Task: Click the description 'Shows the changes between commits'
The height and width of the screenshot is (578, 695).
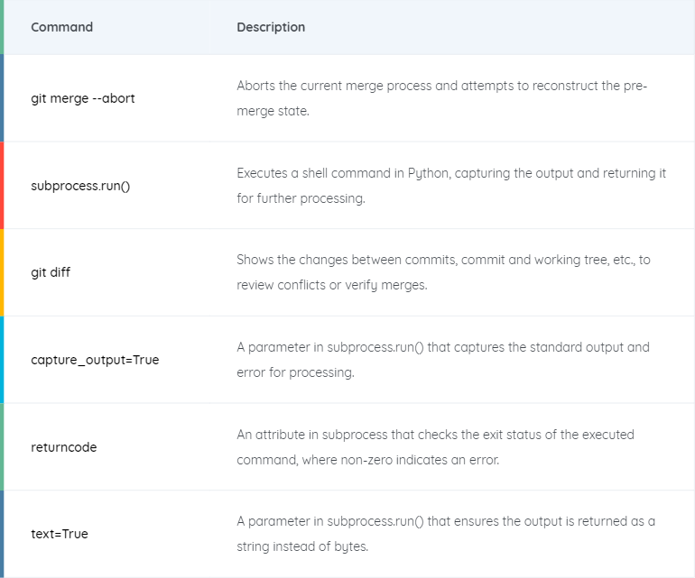Action: 443,272
